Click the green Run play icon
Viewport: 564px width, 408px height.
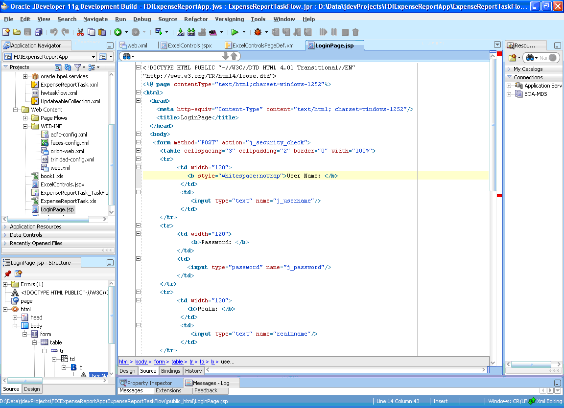tap(235, 32)
